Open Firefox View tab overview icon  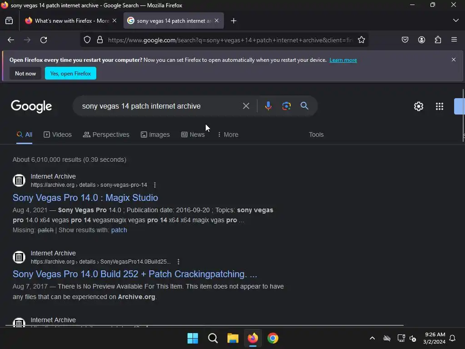pos(9,21)
